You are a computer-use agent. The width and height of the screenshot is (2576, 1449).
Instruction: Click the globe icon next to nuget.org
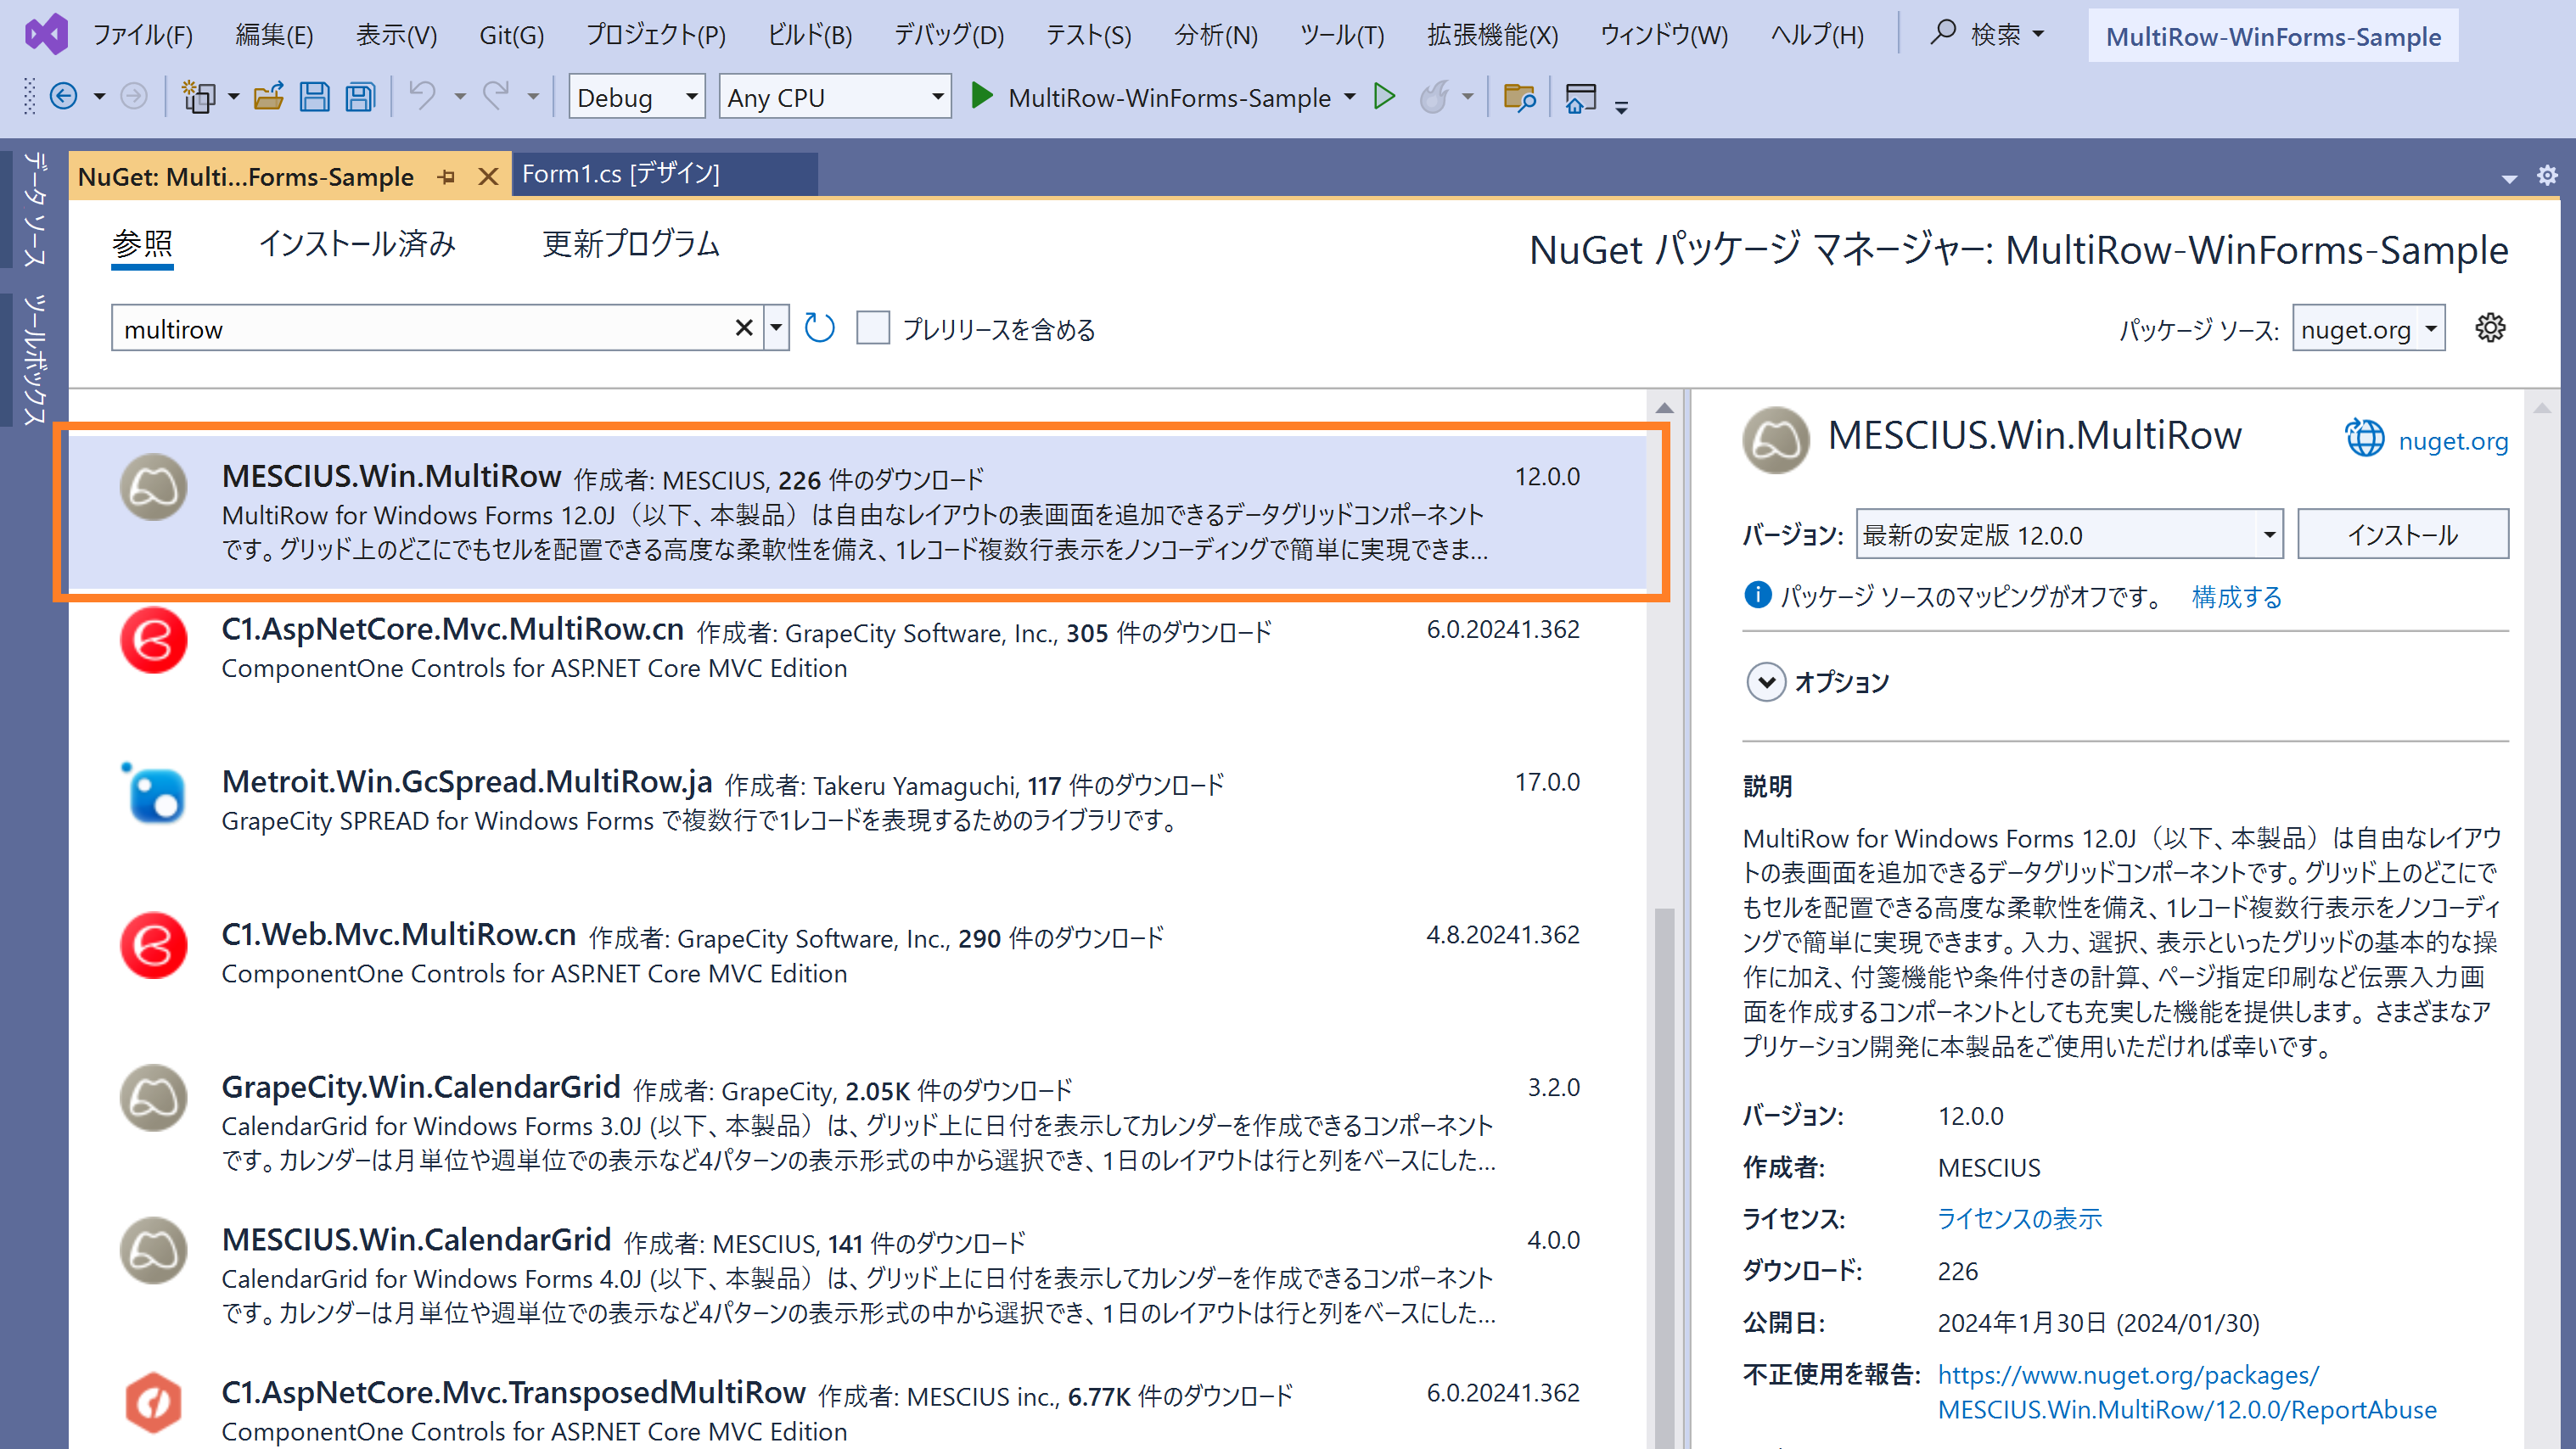pyautogui.click(x=2365, y=439)
